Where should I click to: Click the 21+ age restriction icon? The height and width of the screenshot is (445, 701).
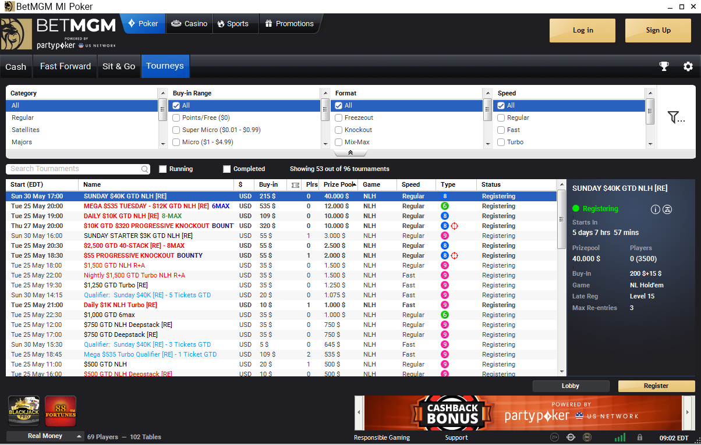[x=555, y=437]
